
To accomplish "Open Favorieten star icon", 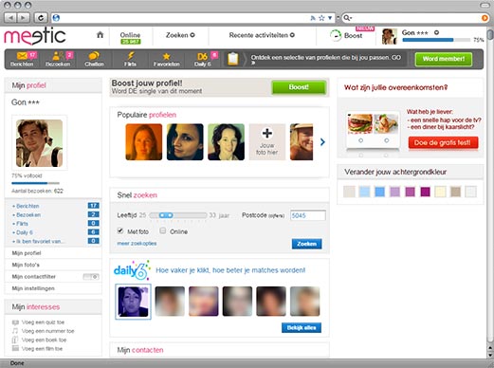I will [166, 56].
